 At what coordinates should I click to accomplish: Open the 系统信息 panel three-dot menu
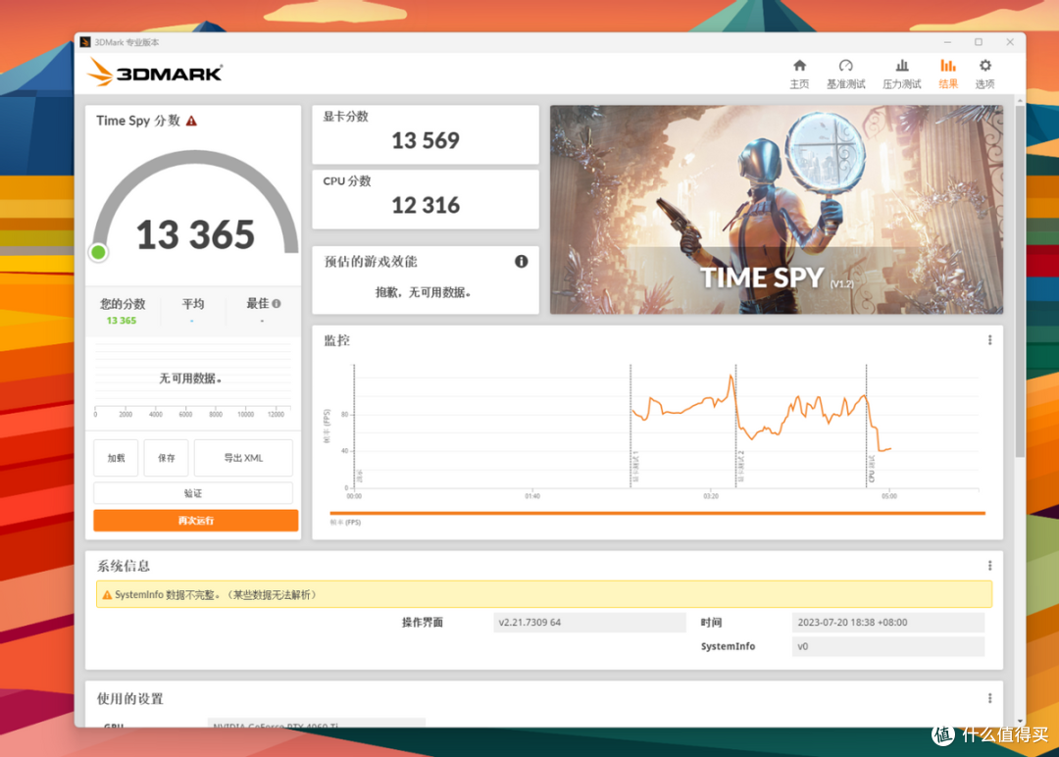pos(990,565)
